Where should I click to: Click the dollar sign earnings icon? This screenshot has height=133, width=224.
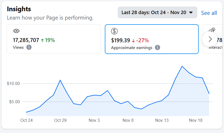click(114, 31)
